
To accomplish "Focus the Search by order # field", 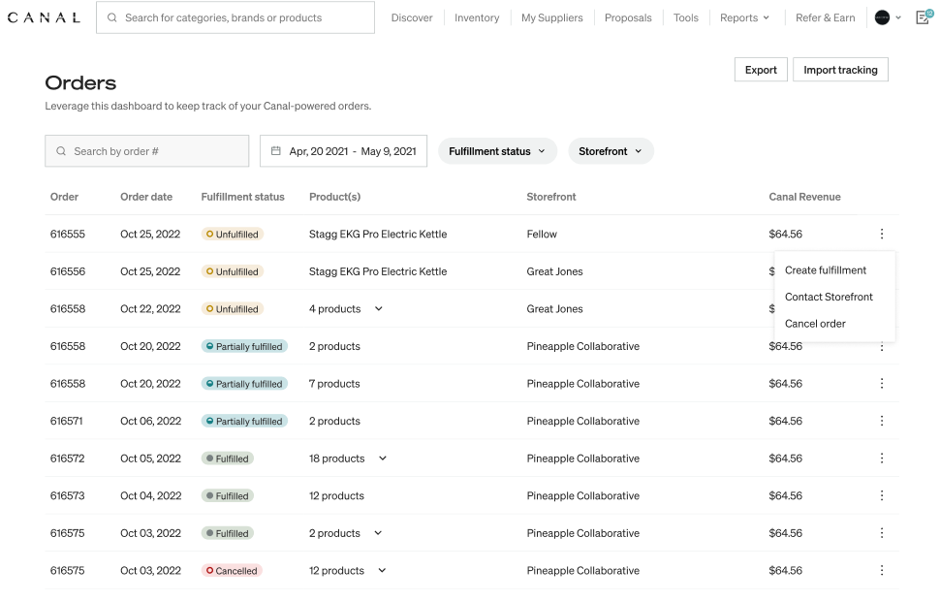I will (x=147, y=151).
